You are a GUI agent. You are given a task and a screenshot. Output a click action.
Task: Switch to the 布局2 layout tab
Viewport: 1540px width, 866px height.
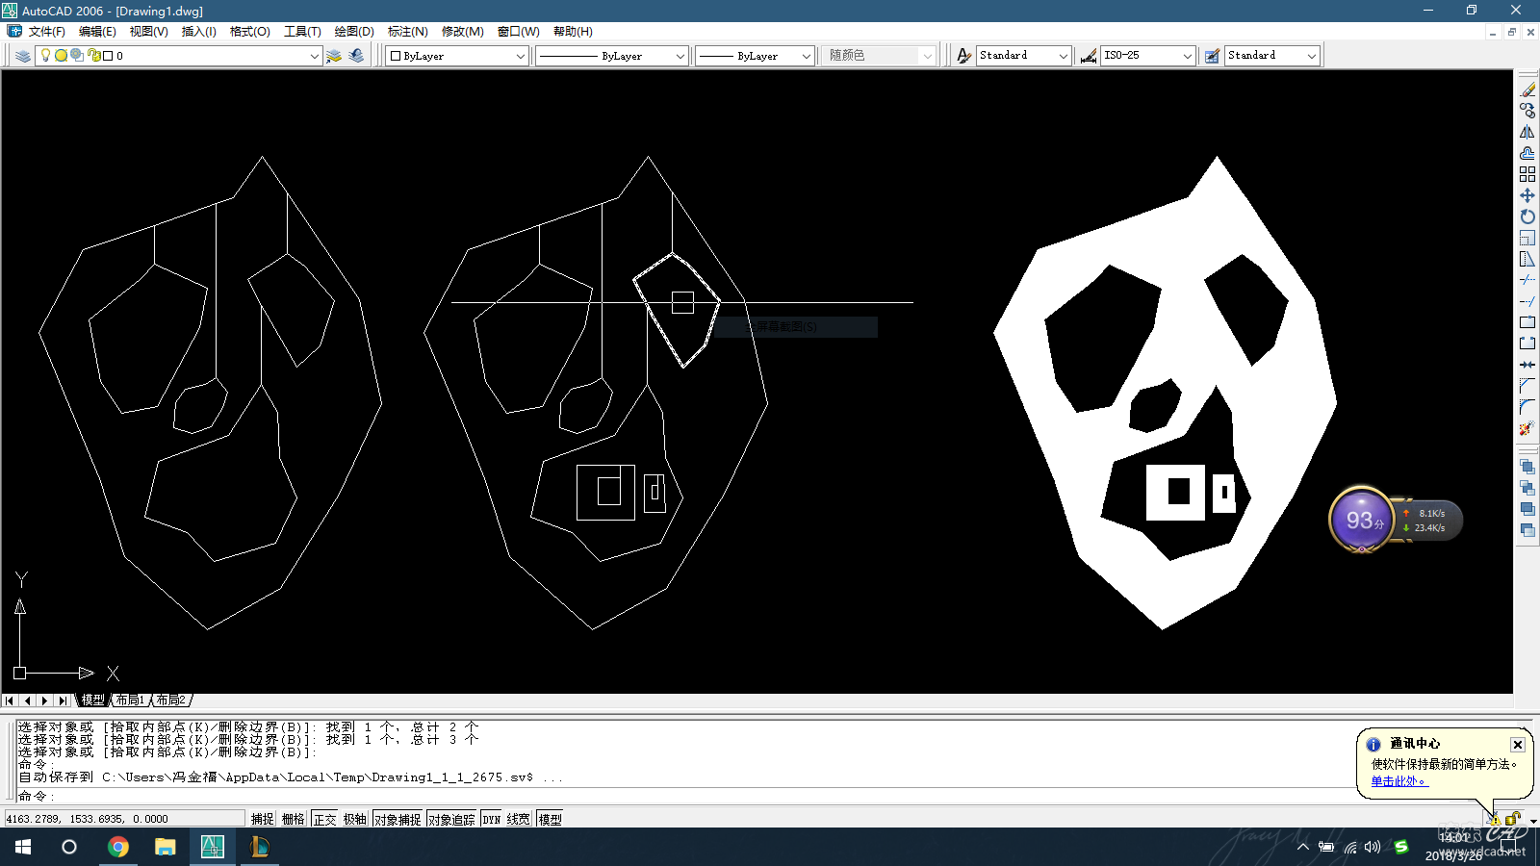point(170,700)
